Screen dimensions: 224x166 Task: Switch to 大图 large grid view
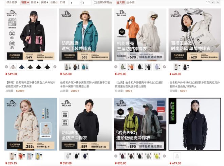click(120, 2)
